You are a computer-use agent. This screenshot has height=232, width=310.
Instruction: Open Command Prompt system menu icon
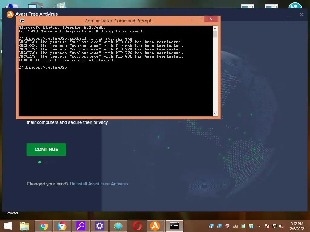[x=22, y=21]
